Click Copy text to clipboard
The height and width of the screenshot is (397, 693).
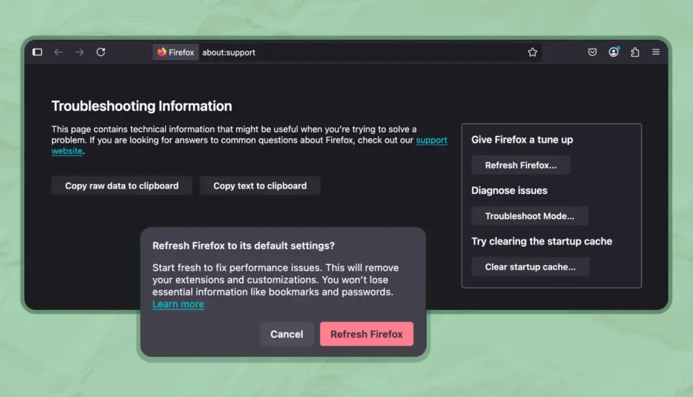coord(260,186)
